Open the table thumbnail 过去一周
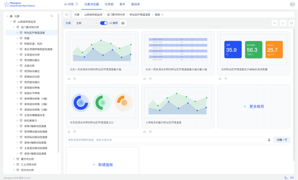This screenshot has width=298, height=180. (x=178, y=50)
